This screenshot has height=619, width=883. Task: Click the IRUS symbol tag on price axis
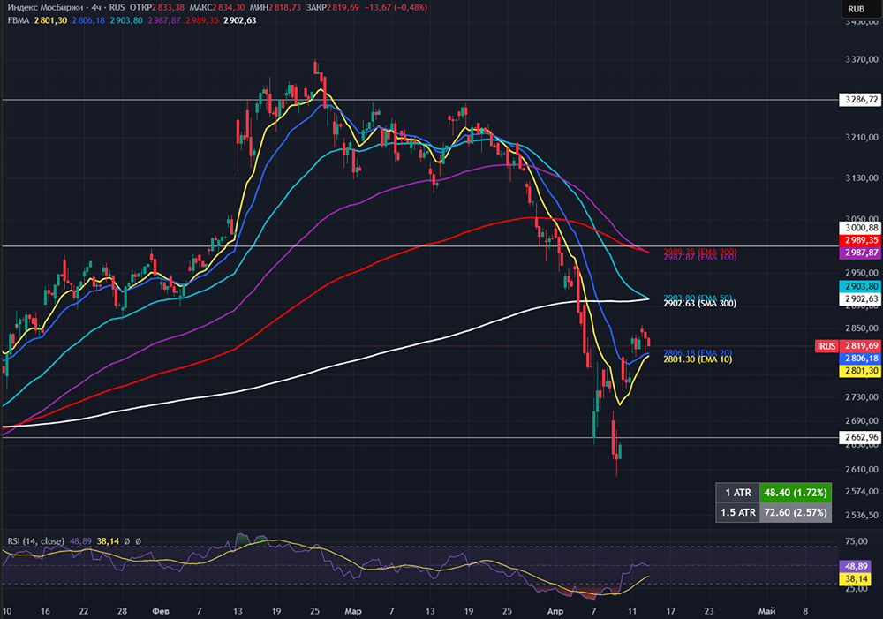(x=826, y=346)
